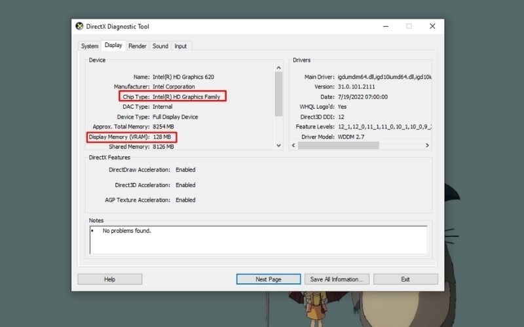Close the DirectX Diagnostic Tool window
This screenshot has height=327, width=524.
point(432,26)
